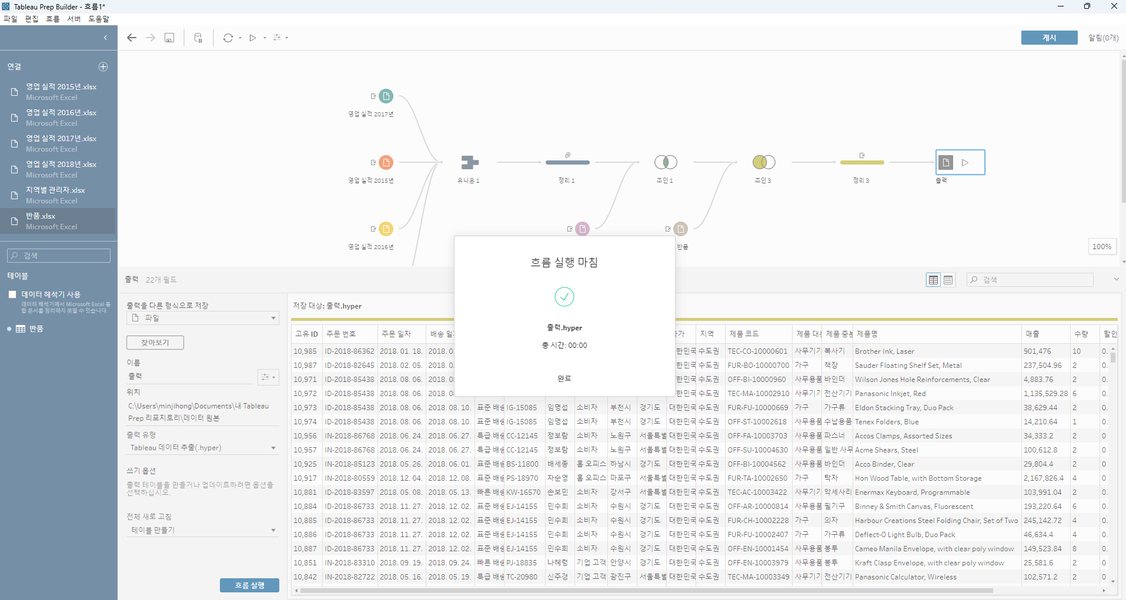Select 영업 실적 2015년.xlsx connection

click(59, 92)
